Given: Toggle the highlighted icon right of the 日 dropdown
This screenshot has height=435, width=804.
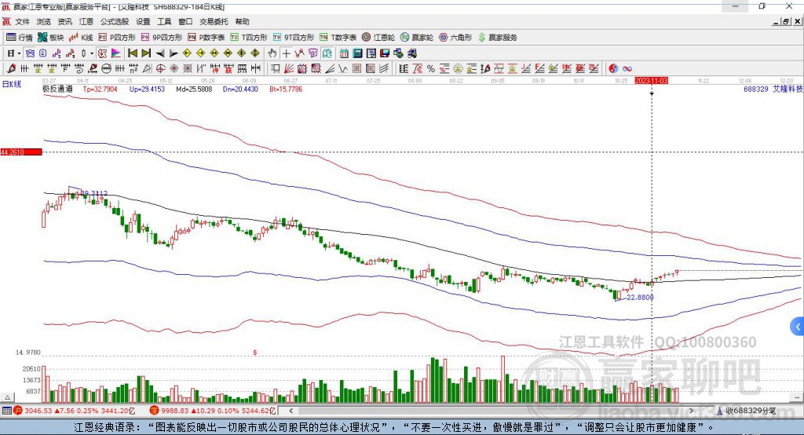Looking at the screenshot, I should [31, 53].
